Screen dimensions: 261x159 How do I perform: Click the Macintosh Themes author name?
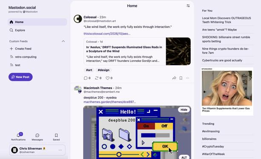(x=98, y=88)
